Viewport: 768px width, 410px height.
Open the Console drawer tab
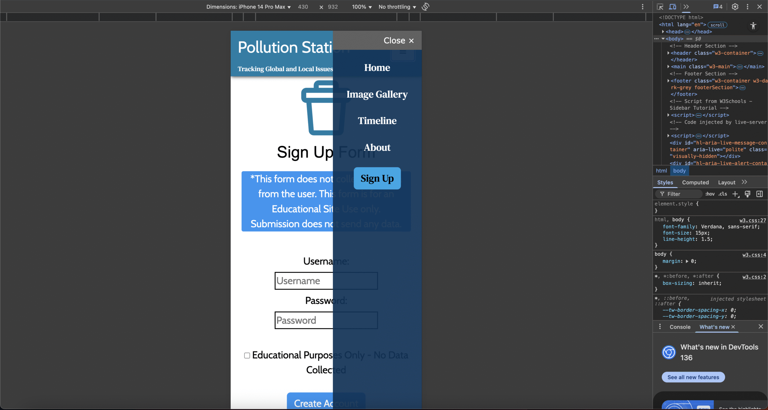pyautogui.click(x=680, y=327)
